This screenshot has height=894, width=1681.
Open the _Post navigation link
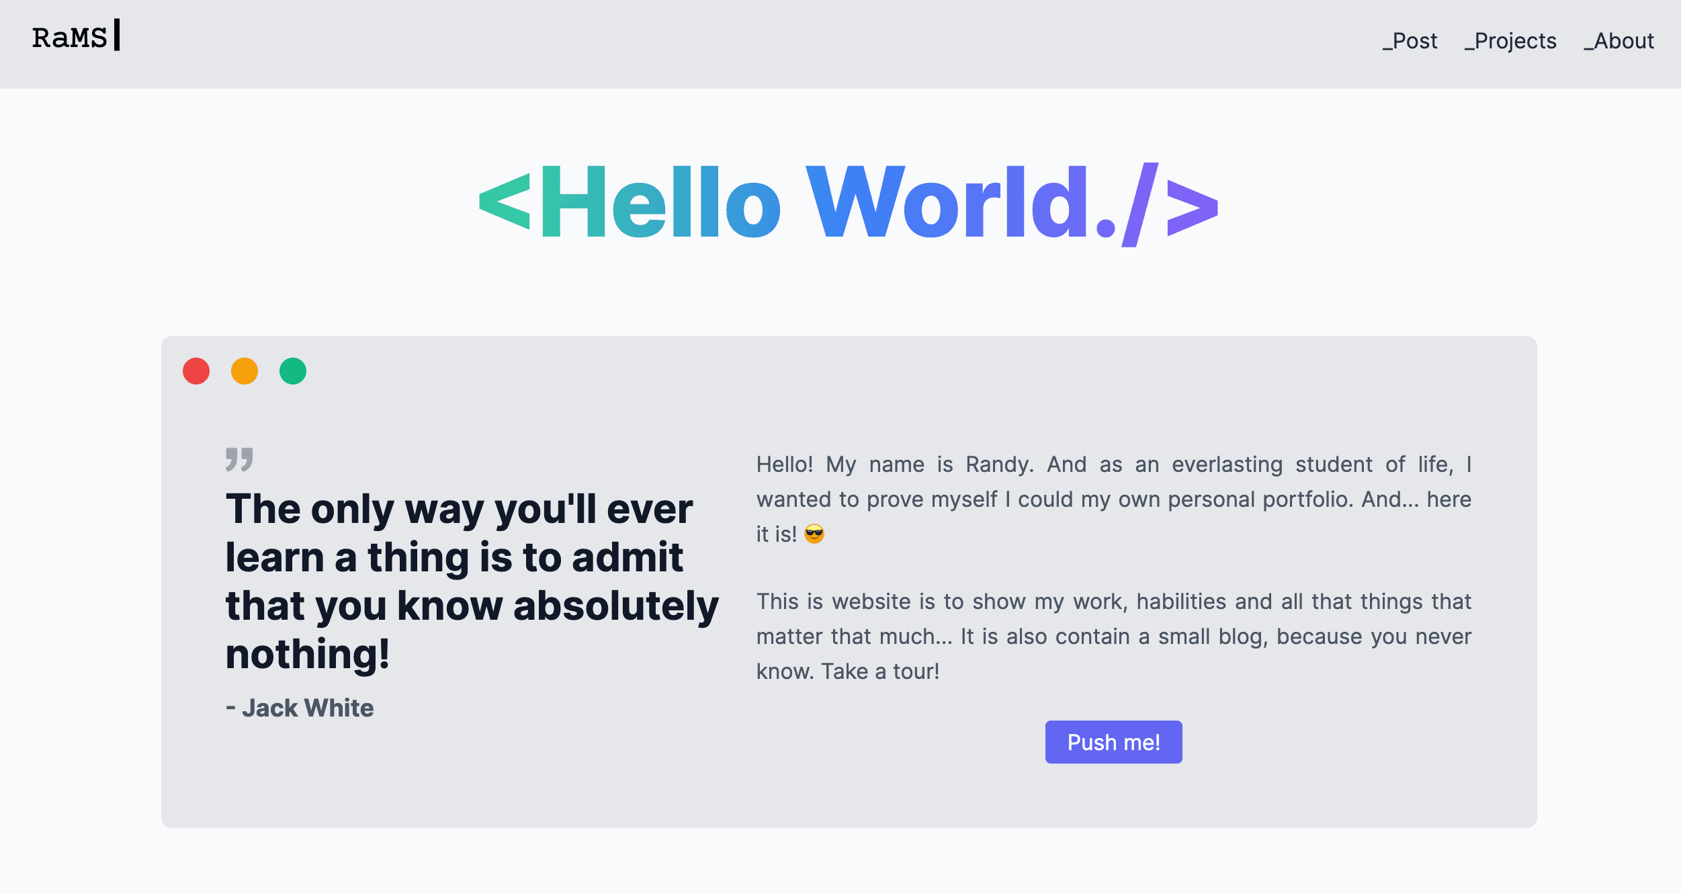(x=1411, y=41)
